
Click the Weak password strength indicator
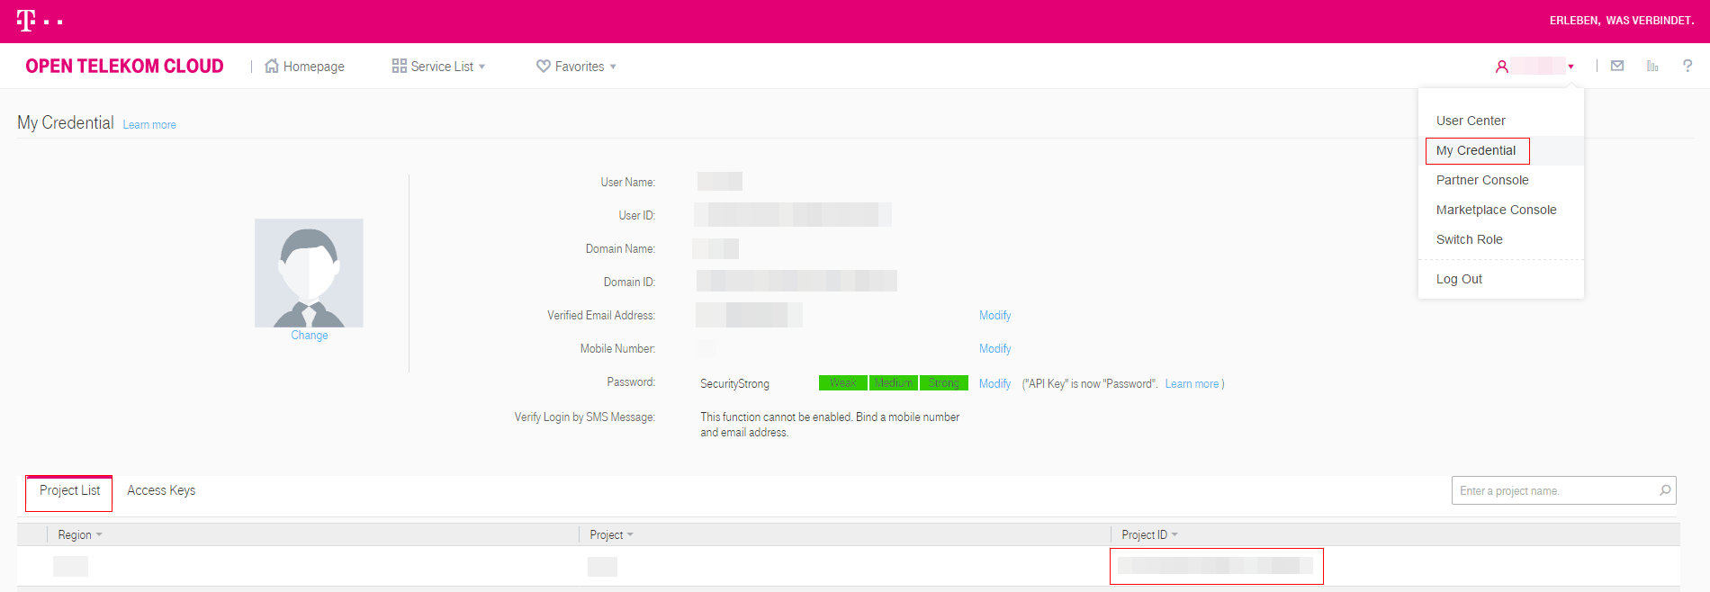(843, 383)
